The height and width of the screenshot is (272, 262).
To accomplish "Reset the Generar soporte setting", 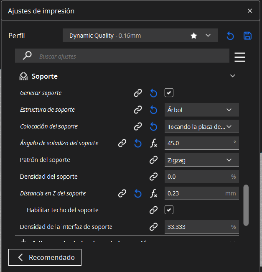I will point(153,93).
